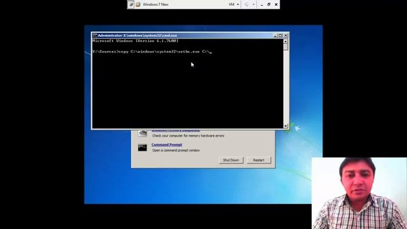The height and width of the screenshot is (229, 407).
Task: Open the VM dropdown menu
Action: click(x=233, y=4)
